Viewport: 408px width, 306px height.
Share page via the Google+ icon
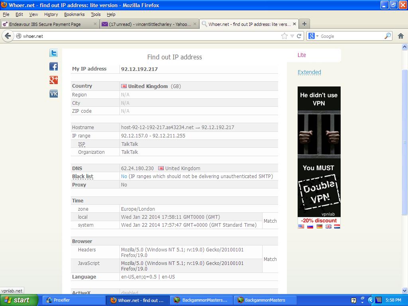pos(54,80)
